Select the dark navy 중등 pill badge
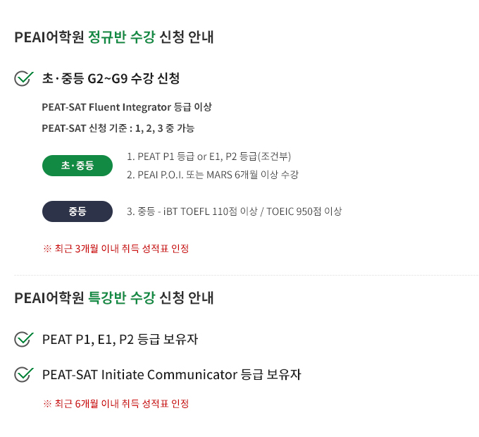Viewport: 479px width, 437px height. pyautogui.click(x=77, y=211)
